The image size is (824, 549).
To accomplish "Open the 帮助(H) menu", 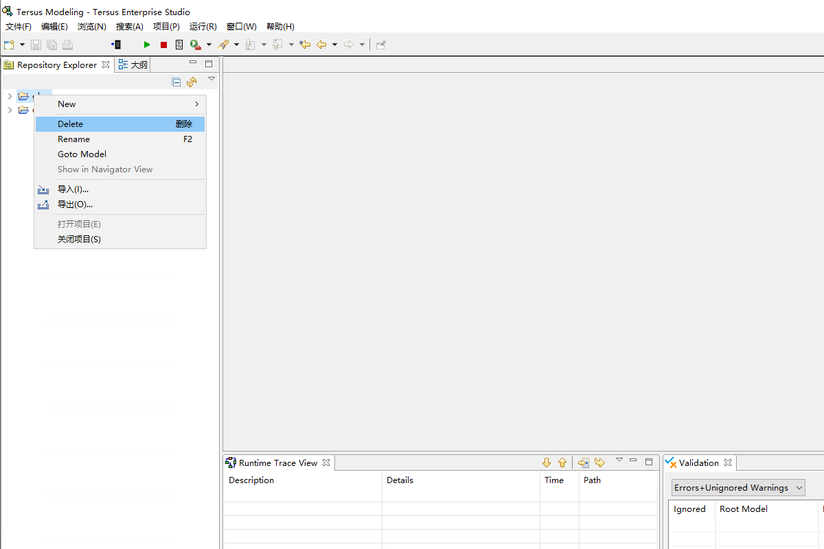I will click(280, 26).
